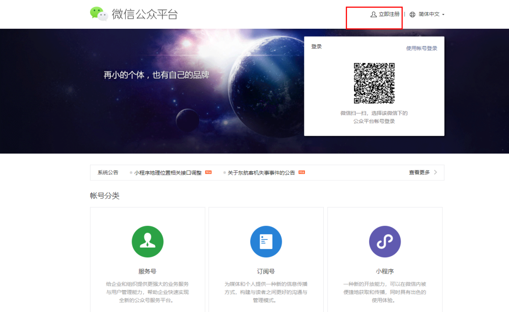
Task: Click the 服务号 title text
Action: point(148,272)
